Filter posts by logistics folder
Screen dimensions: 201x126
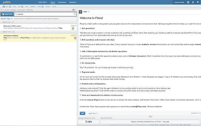pyautogui.click(x=33, y=6)
